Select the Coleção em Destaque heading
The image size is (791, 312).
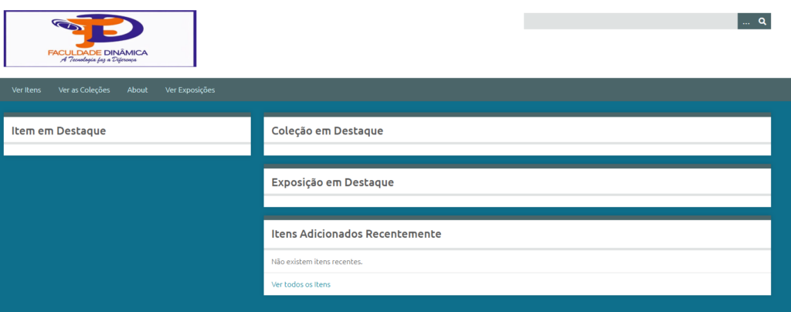click(328, 131)
